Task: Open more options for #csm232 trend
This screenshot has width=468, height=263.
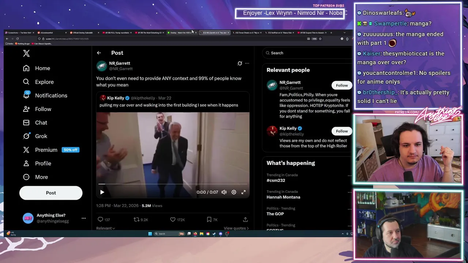Action: click(350, 176)
